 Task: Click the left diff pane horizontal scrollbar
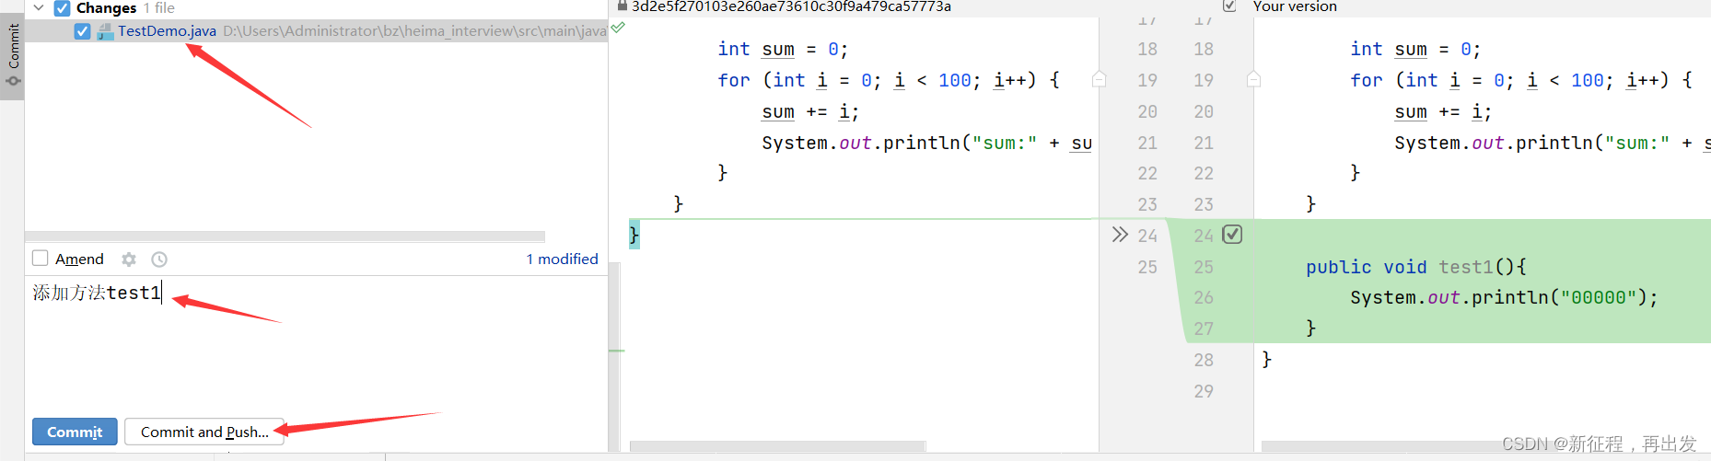click(778, 446)
